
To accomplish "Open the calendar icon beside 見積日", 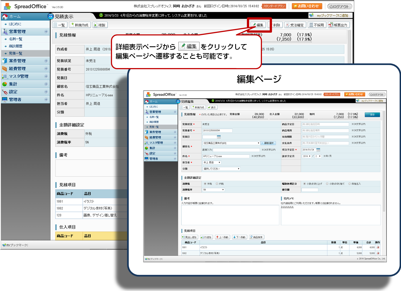I will point(219,137).
